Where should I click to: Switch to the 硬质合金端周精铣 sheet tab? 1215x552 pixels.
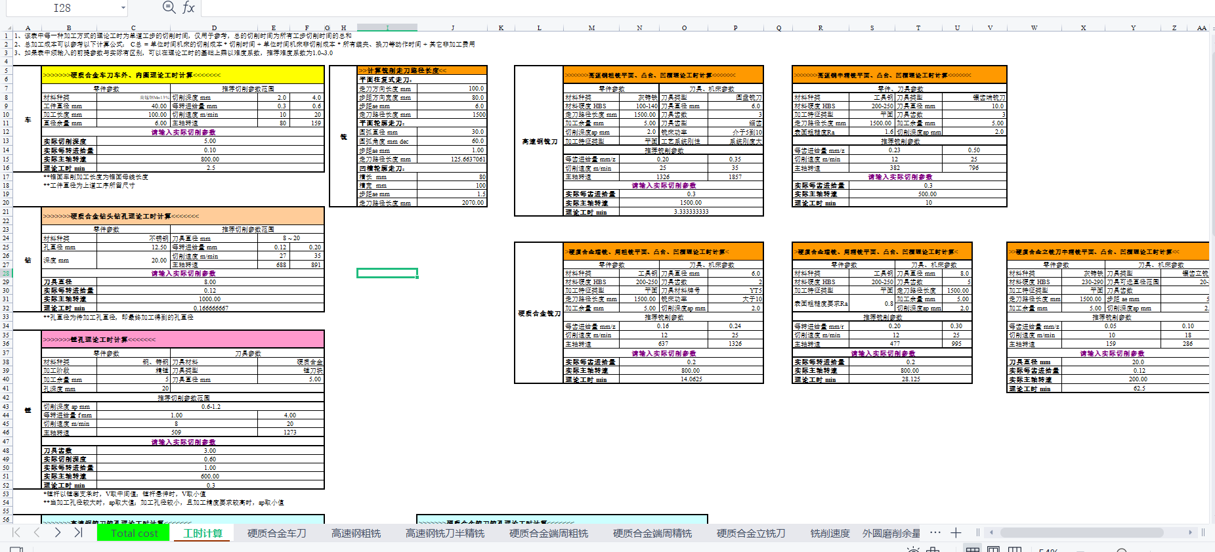(x=652, y=533)
